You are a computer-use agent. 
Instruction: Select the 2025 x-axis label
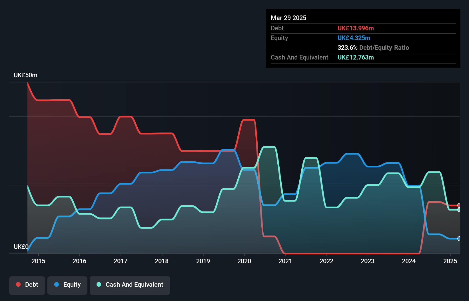coord(450,261)
